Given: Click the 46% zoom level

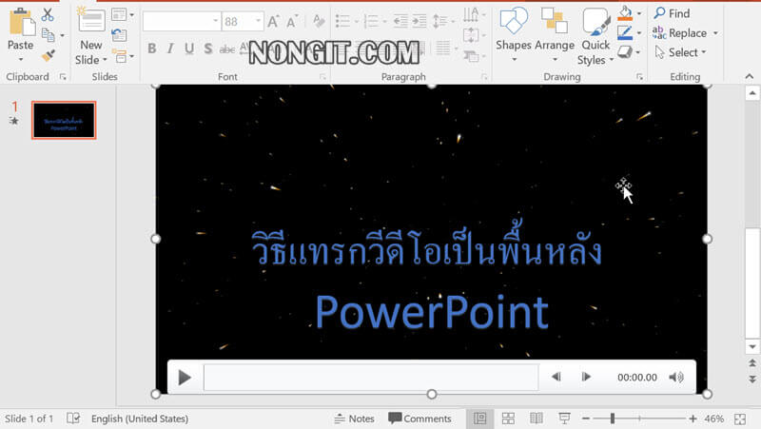Looking at the screenshot, I should [x=714, y=419].
